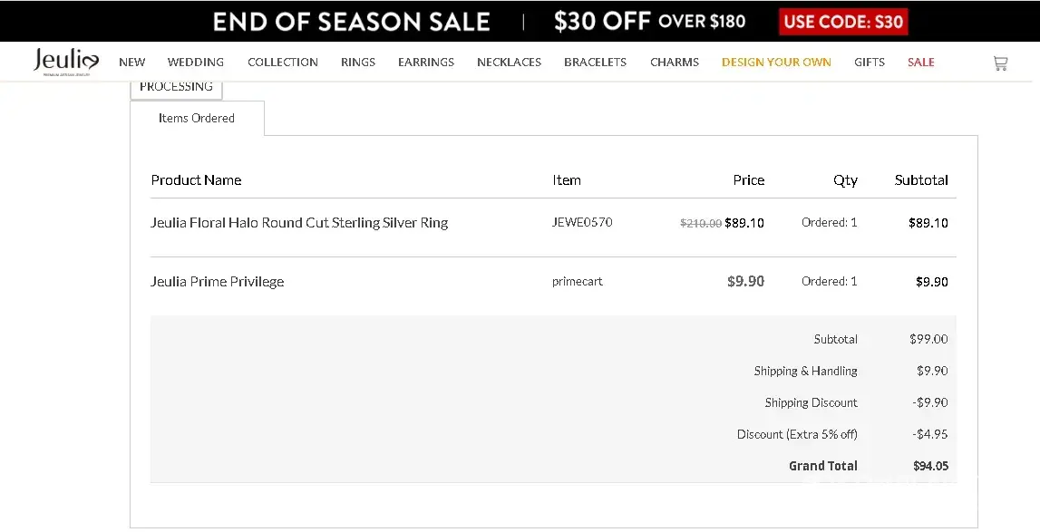Click the item code JEWE0570

[x=582, y=222]
